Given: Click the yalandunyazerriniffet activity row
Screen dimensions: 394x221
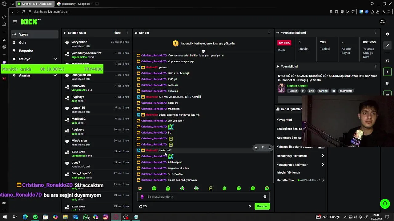Looking at the screenshot, I should (96, 55).
